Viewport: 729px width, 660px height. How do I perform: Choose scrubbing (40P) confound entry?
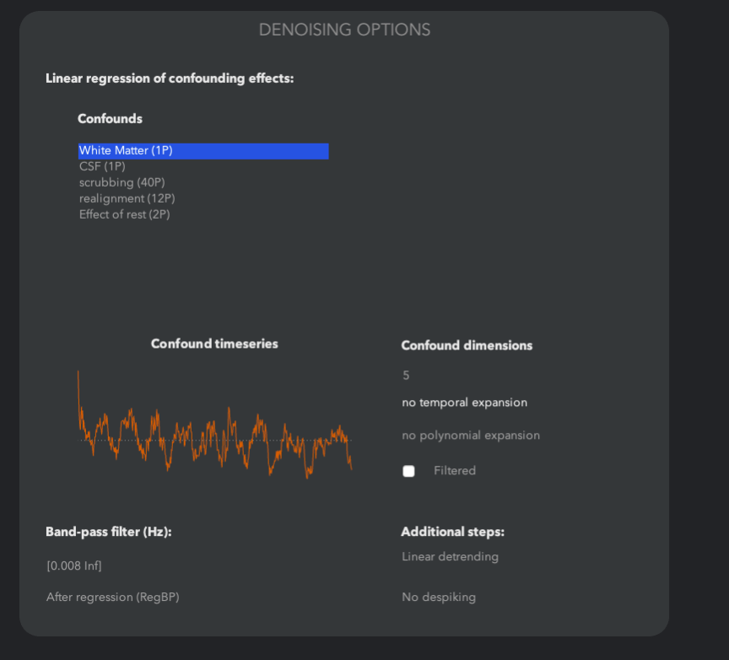pyautogui.click(x=116, y=182)
